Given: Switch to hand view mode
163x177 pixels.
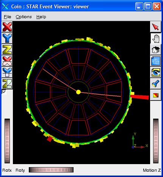Looking at the screenshot, I should [x=156, y=38].
